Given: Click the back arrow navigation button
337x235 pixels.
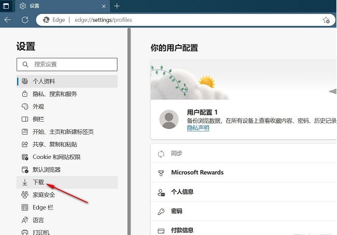Looking at the screenshot, I should coord(8,20).
